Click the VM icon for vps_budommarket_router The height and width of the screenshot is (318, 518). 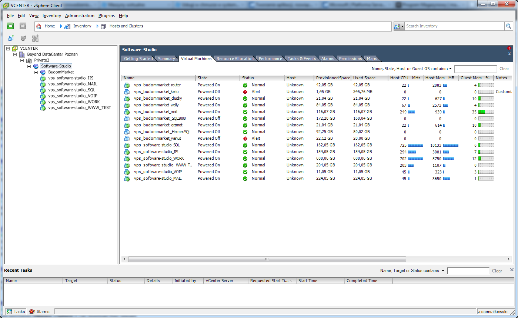coord(127,85)
